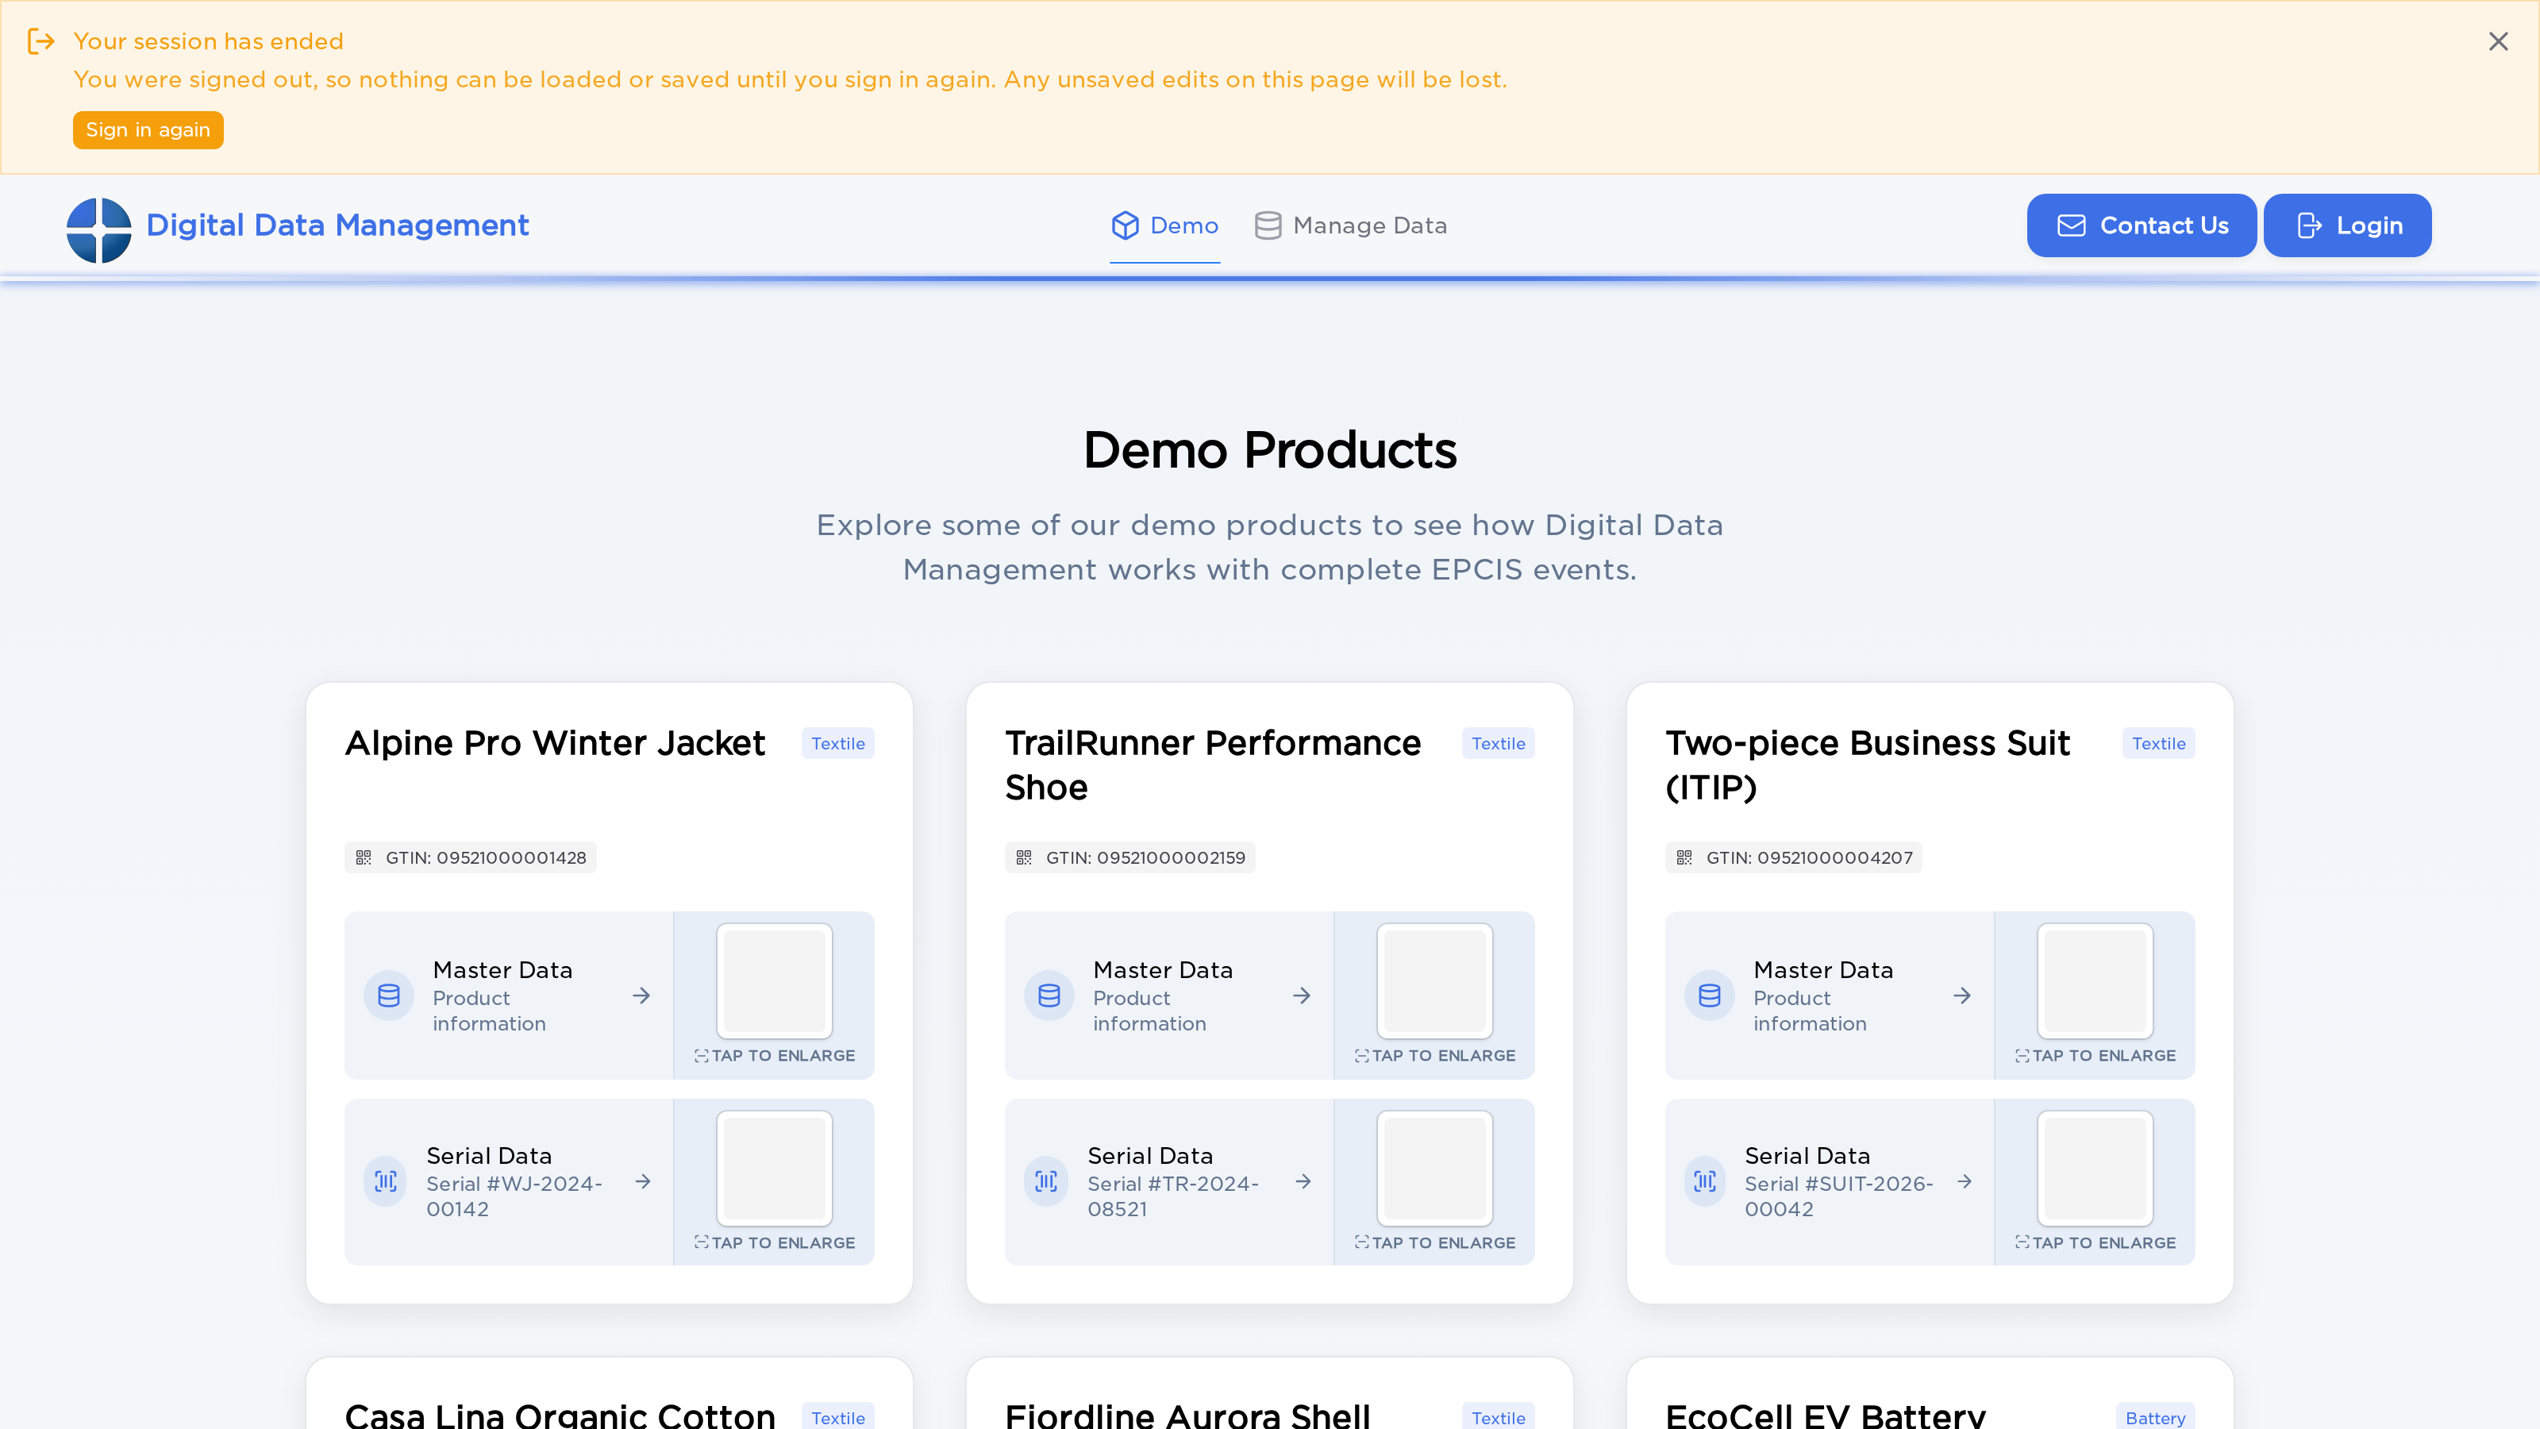2540x1429 pixels.
Task: Click the Textile tag on TrailRunner Performance Shoe
Action: (1499, 744)
